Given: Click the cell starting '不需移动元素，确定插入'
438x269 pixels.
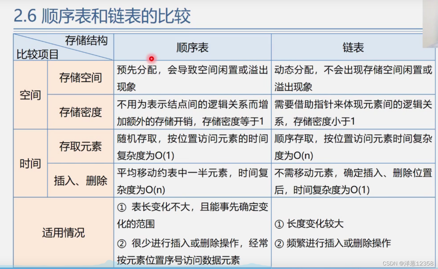Looking at the screenshot, I should click(353, 180).
